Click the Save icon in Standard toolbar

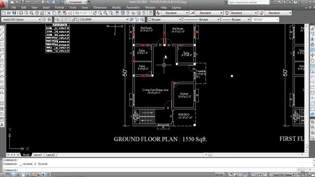(14, 13)
